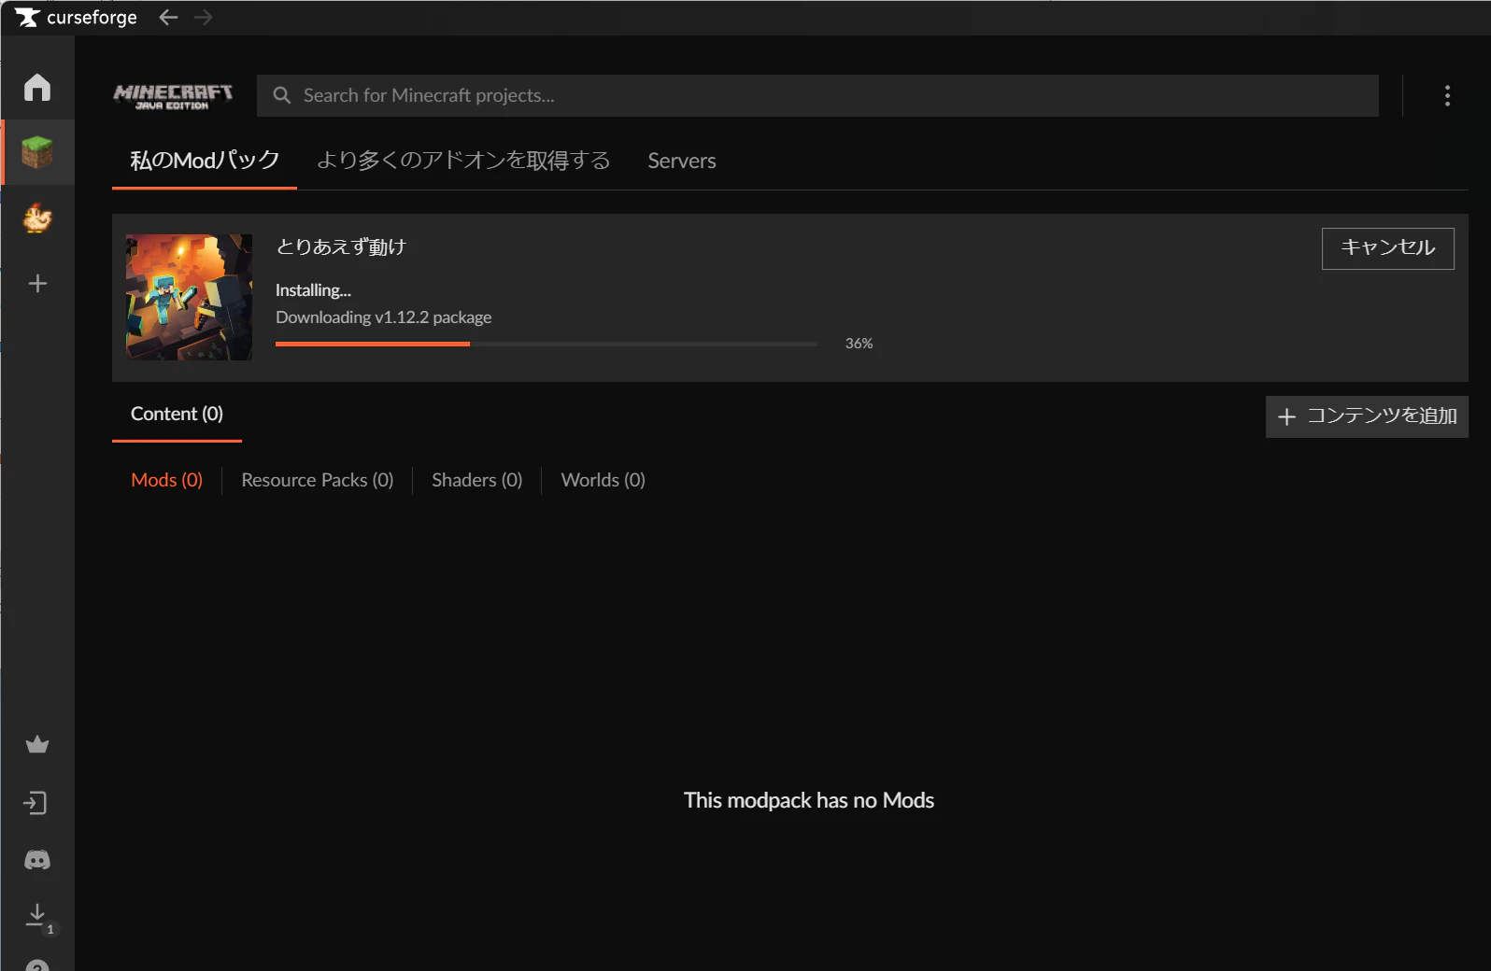Open the three-dot options menu
1491x971 pixels.
[1447, 95]
